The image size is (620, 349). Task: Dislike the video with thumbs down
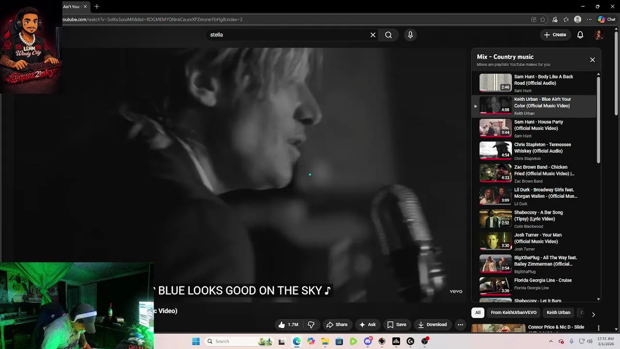coord(311,325)
